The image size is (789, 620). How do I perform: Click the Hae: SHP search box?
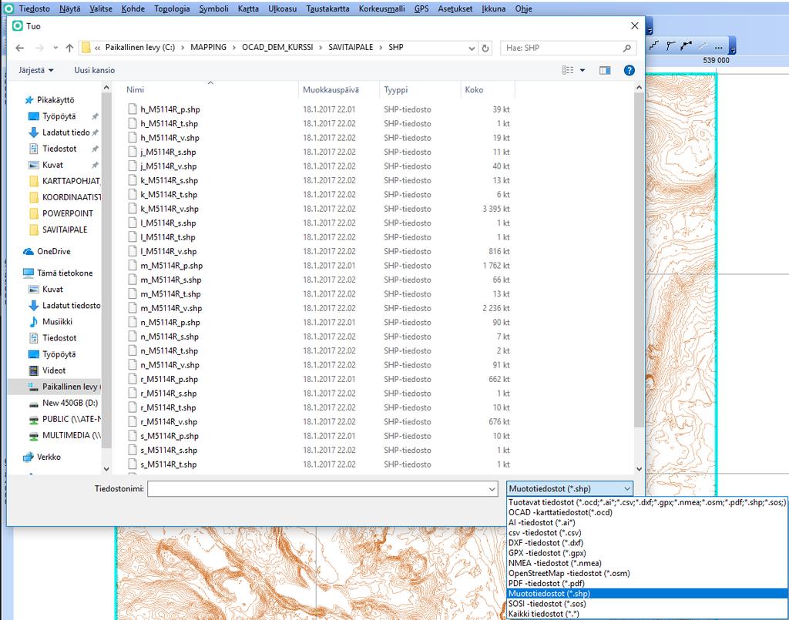point(568,49)
